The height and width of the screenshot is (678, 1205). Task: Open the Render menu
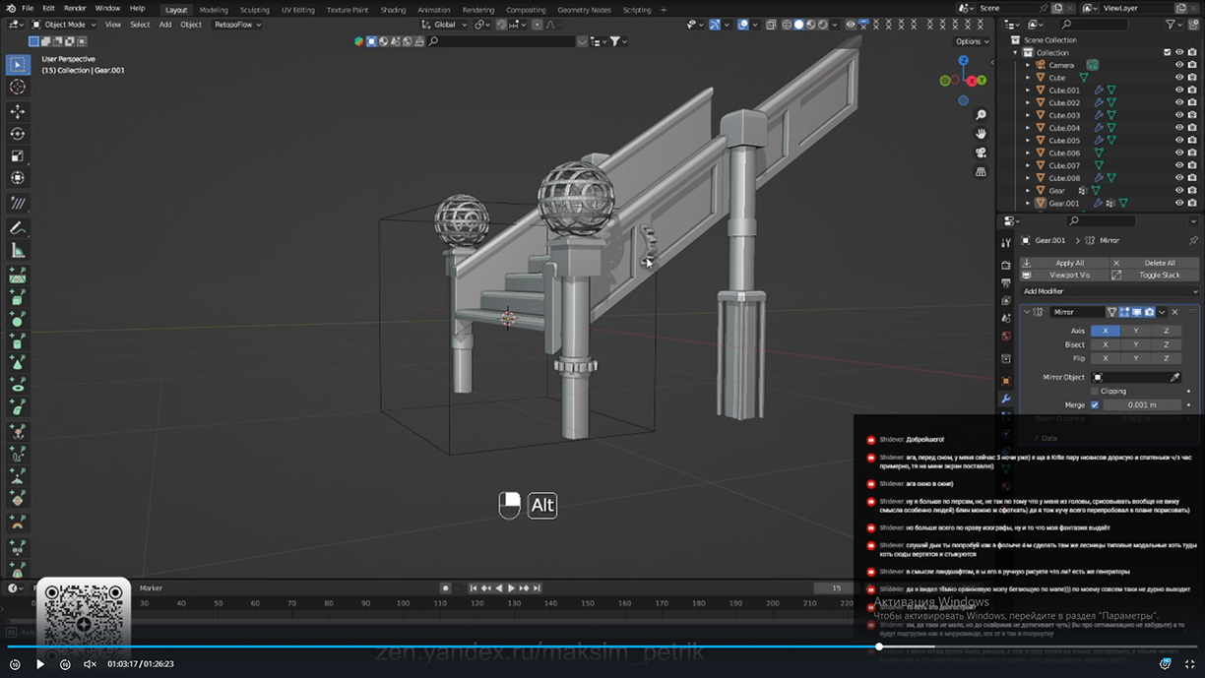click(75, 9)
